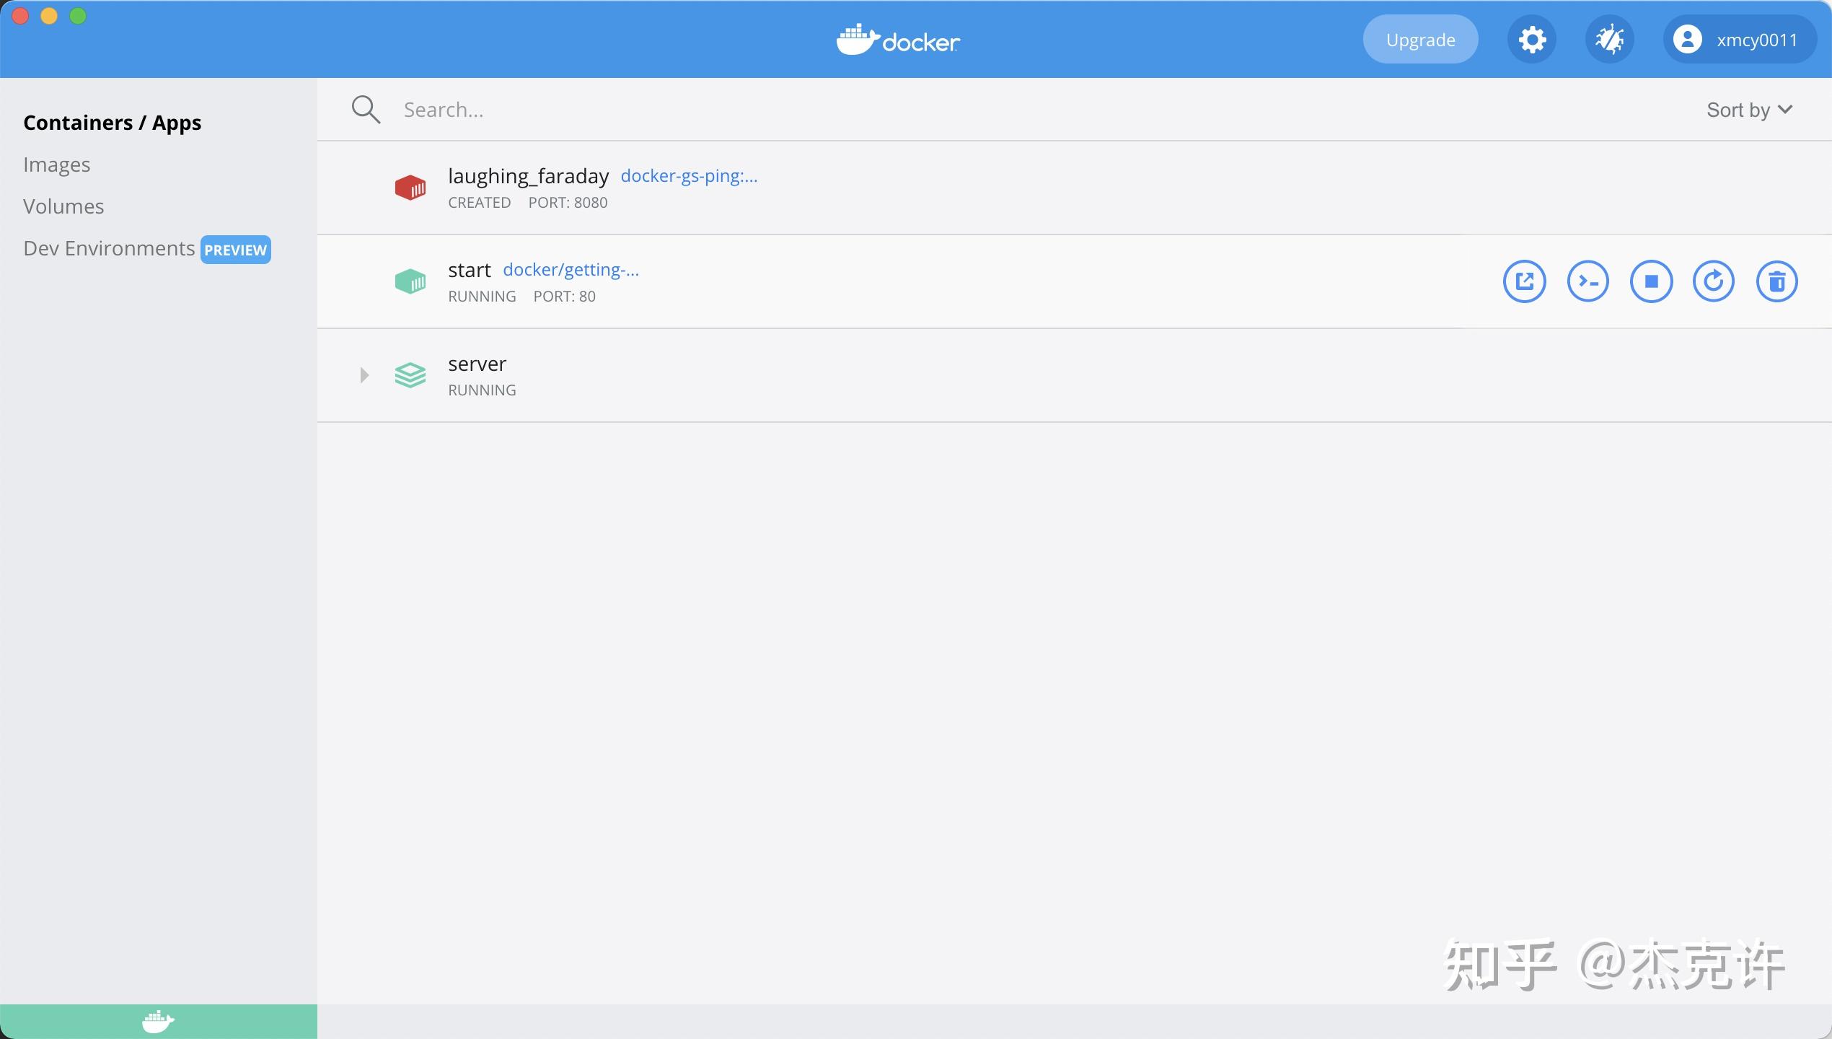Minimize the Docker window with yellow button
This screenshot has width=1832, height=1039.
point(49,16)
